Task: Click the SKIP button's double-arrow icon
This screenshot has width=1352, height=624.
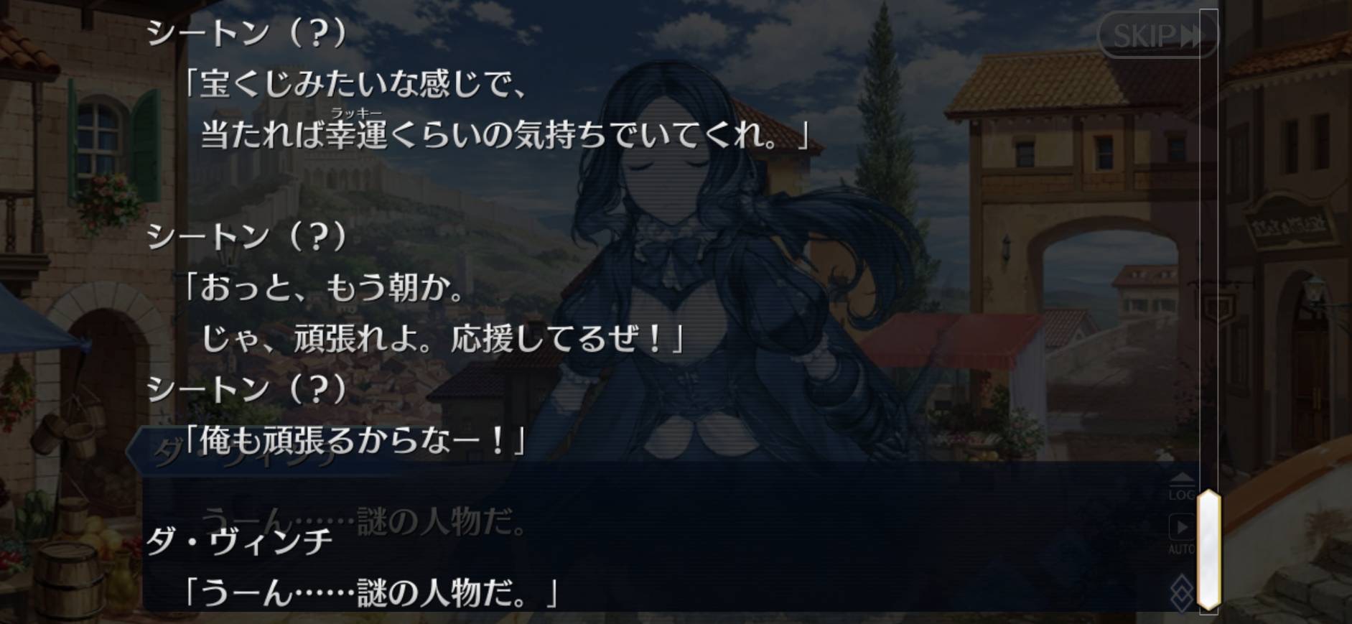Action: pyautogui.click(x=1190, y=35)
